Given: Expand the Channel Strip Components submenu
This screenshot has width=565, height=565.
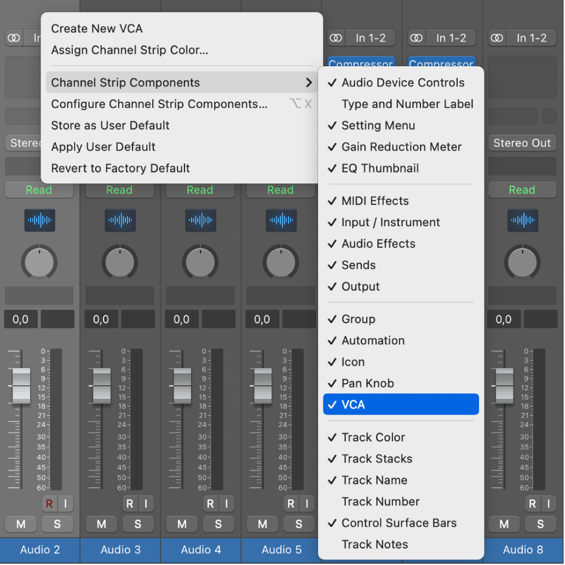Looking at the screenshot, I should 181,83.
